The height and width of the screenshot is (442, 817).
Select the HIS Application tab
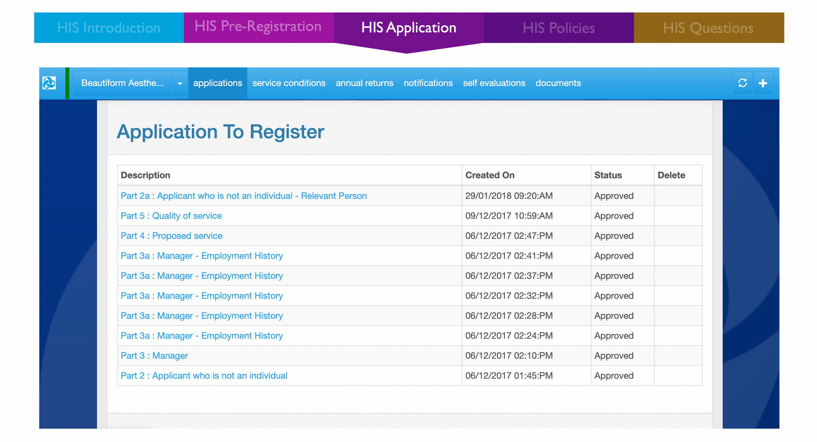408,28
